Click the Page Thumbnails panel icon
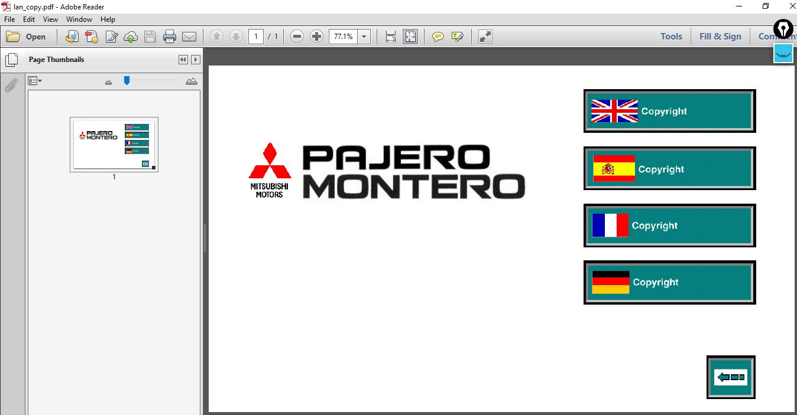The height and width of the screenshot is (415, 797). point(11,60)
